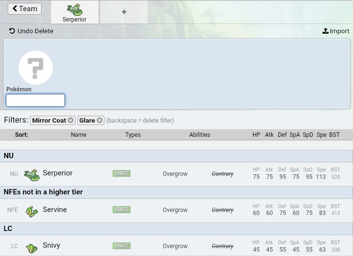Sort by BST in the column header
Screen dimensions: 353x256
pyautogui.click(x=334, y=135)
